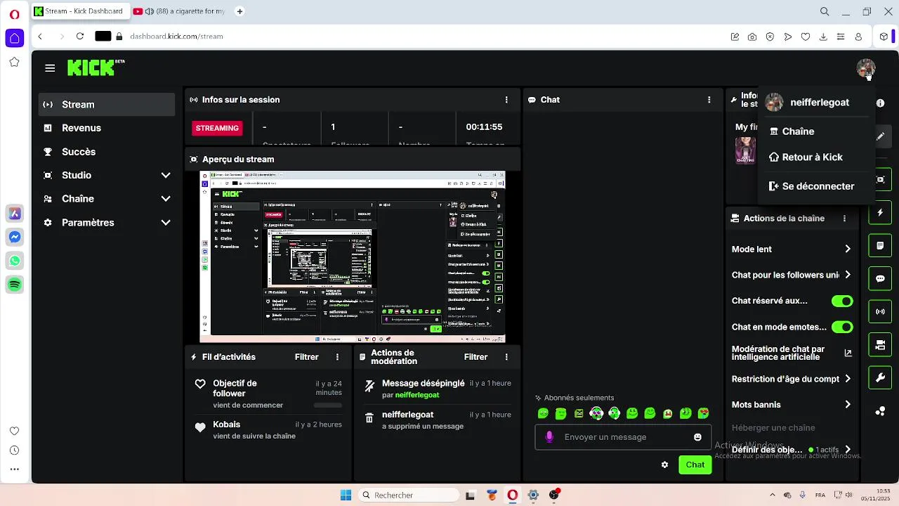Select Succès in left navigation
Viewport: 899px width, 506px height.
(107, 152)
